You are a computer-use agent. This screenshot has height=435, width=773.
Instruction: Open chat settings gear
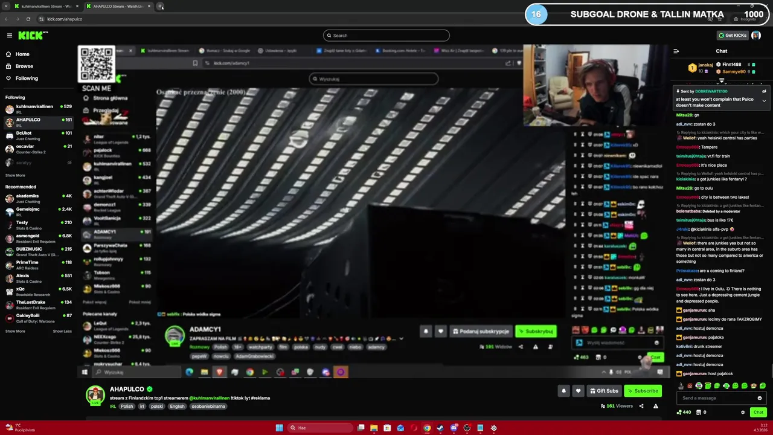[743, 412]
